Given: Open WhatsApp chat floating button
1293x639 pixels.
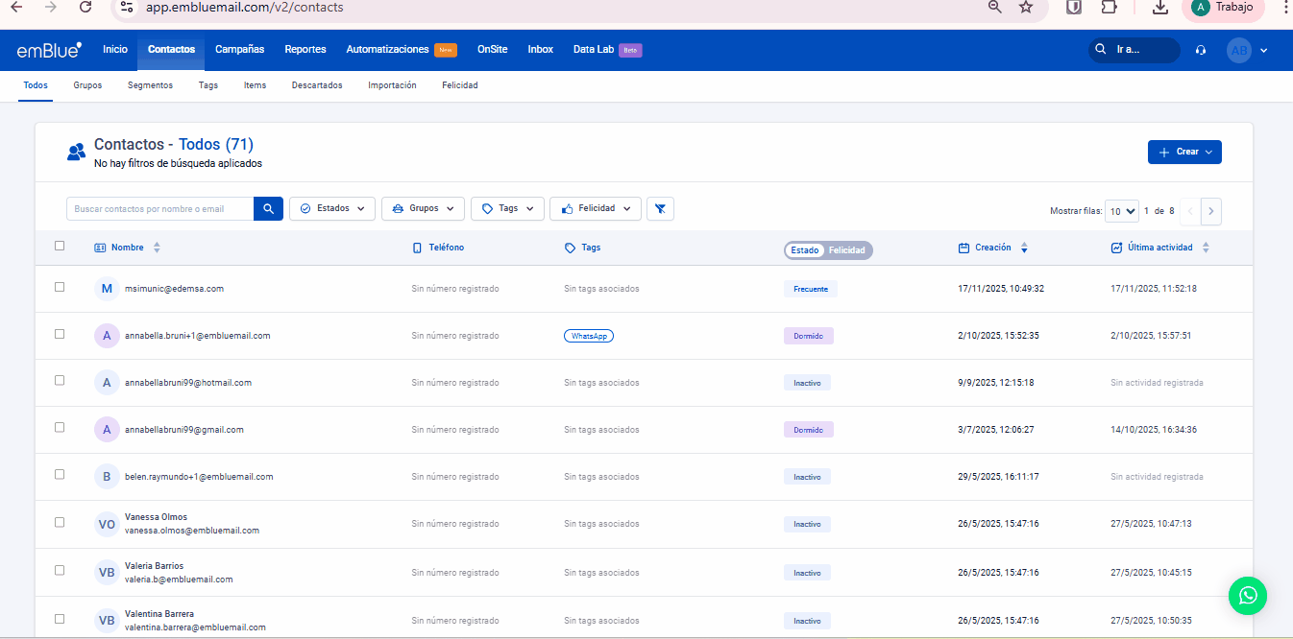Looking at the screenshot, I should (1247, 596).
